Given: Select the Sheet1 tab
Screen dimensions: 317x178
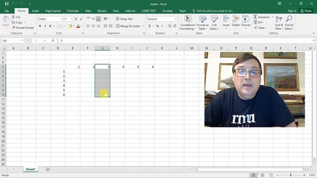Looking at the screenshot, I should (x=31, y=169).
